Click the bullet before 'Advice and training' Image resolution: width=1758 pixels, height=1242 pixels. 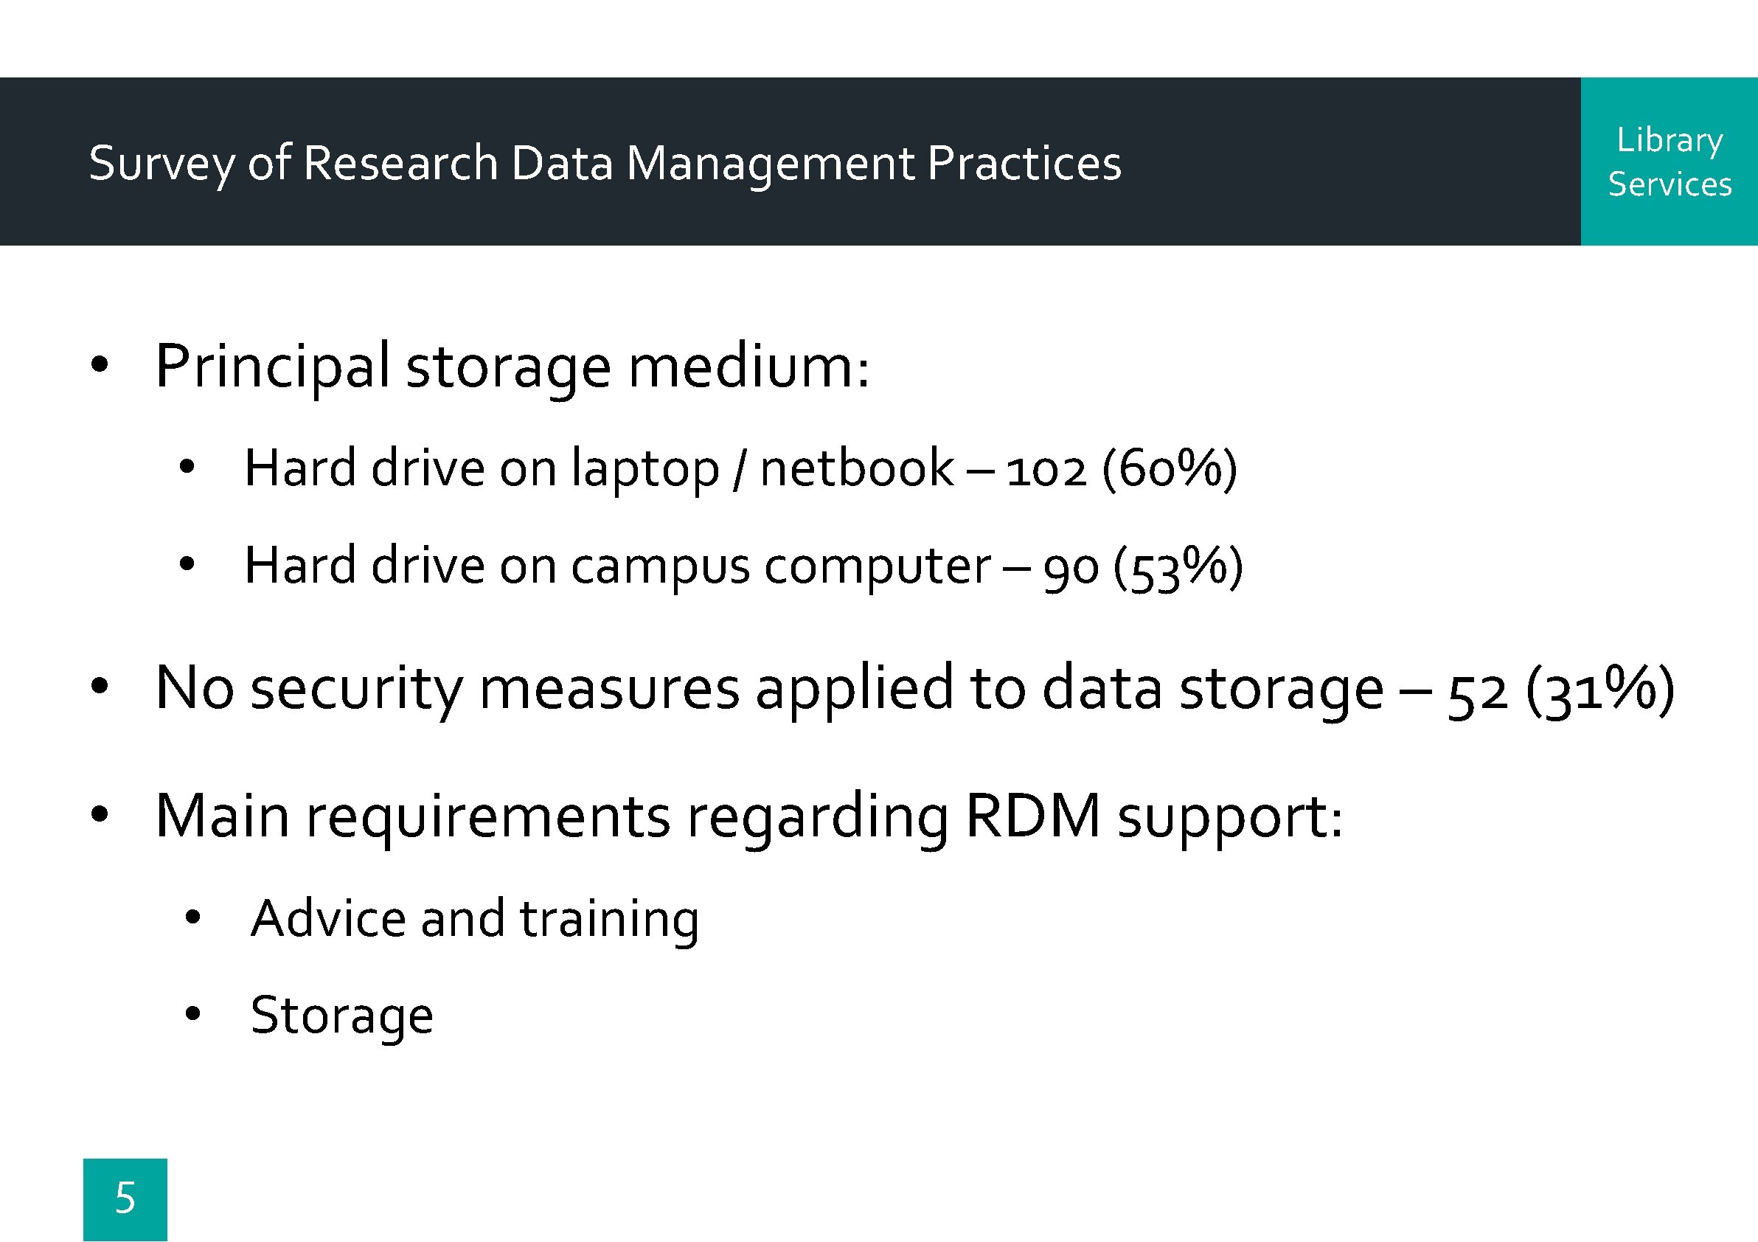(193, 917)
